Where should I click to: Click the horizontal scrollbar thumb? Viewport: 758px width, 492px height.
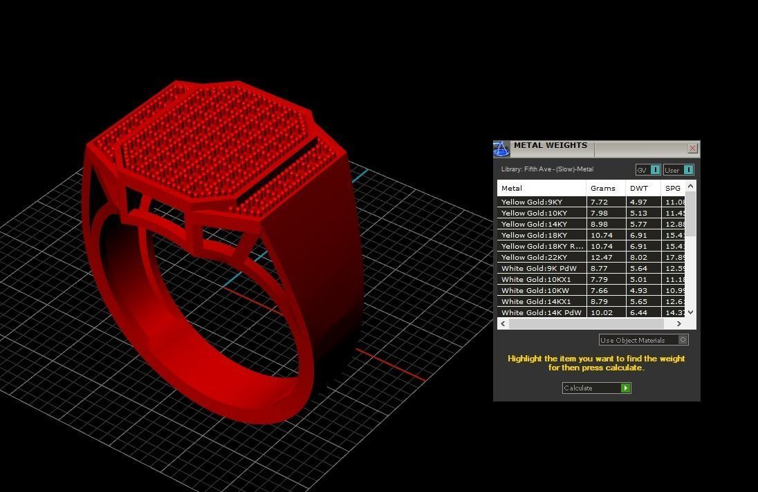[x=586, y=323]
